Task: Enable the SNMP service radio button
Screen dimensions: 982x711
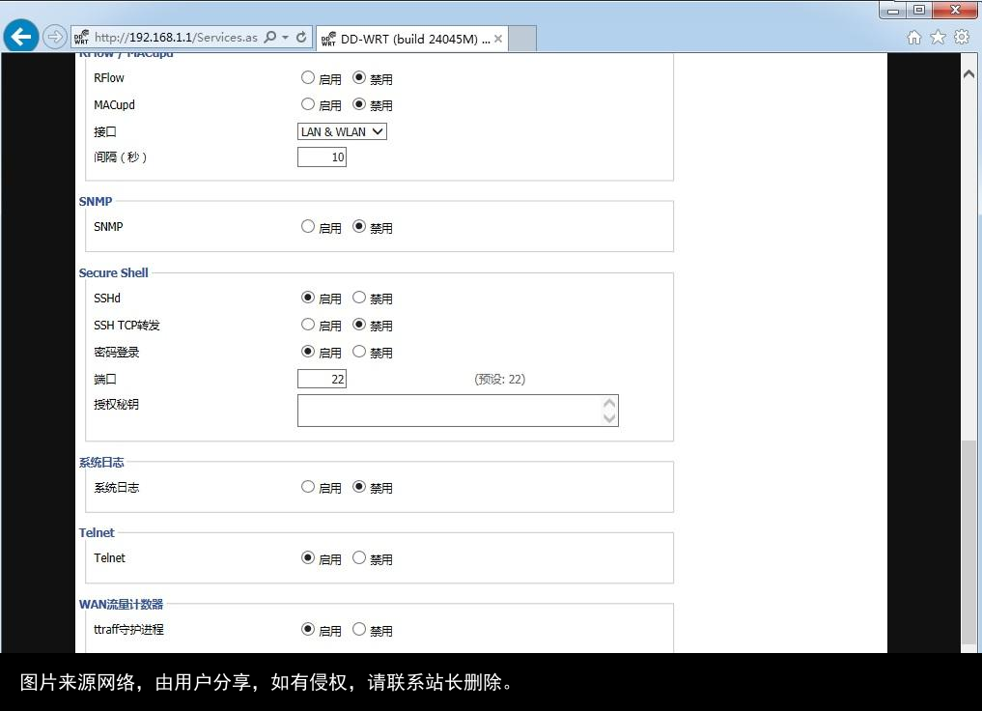Action: click(x=307, y=227)
